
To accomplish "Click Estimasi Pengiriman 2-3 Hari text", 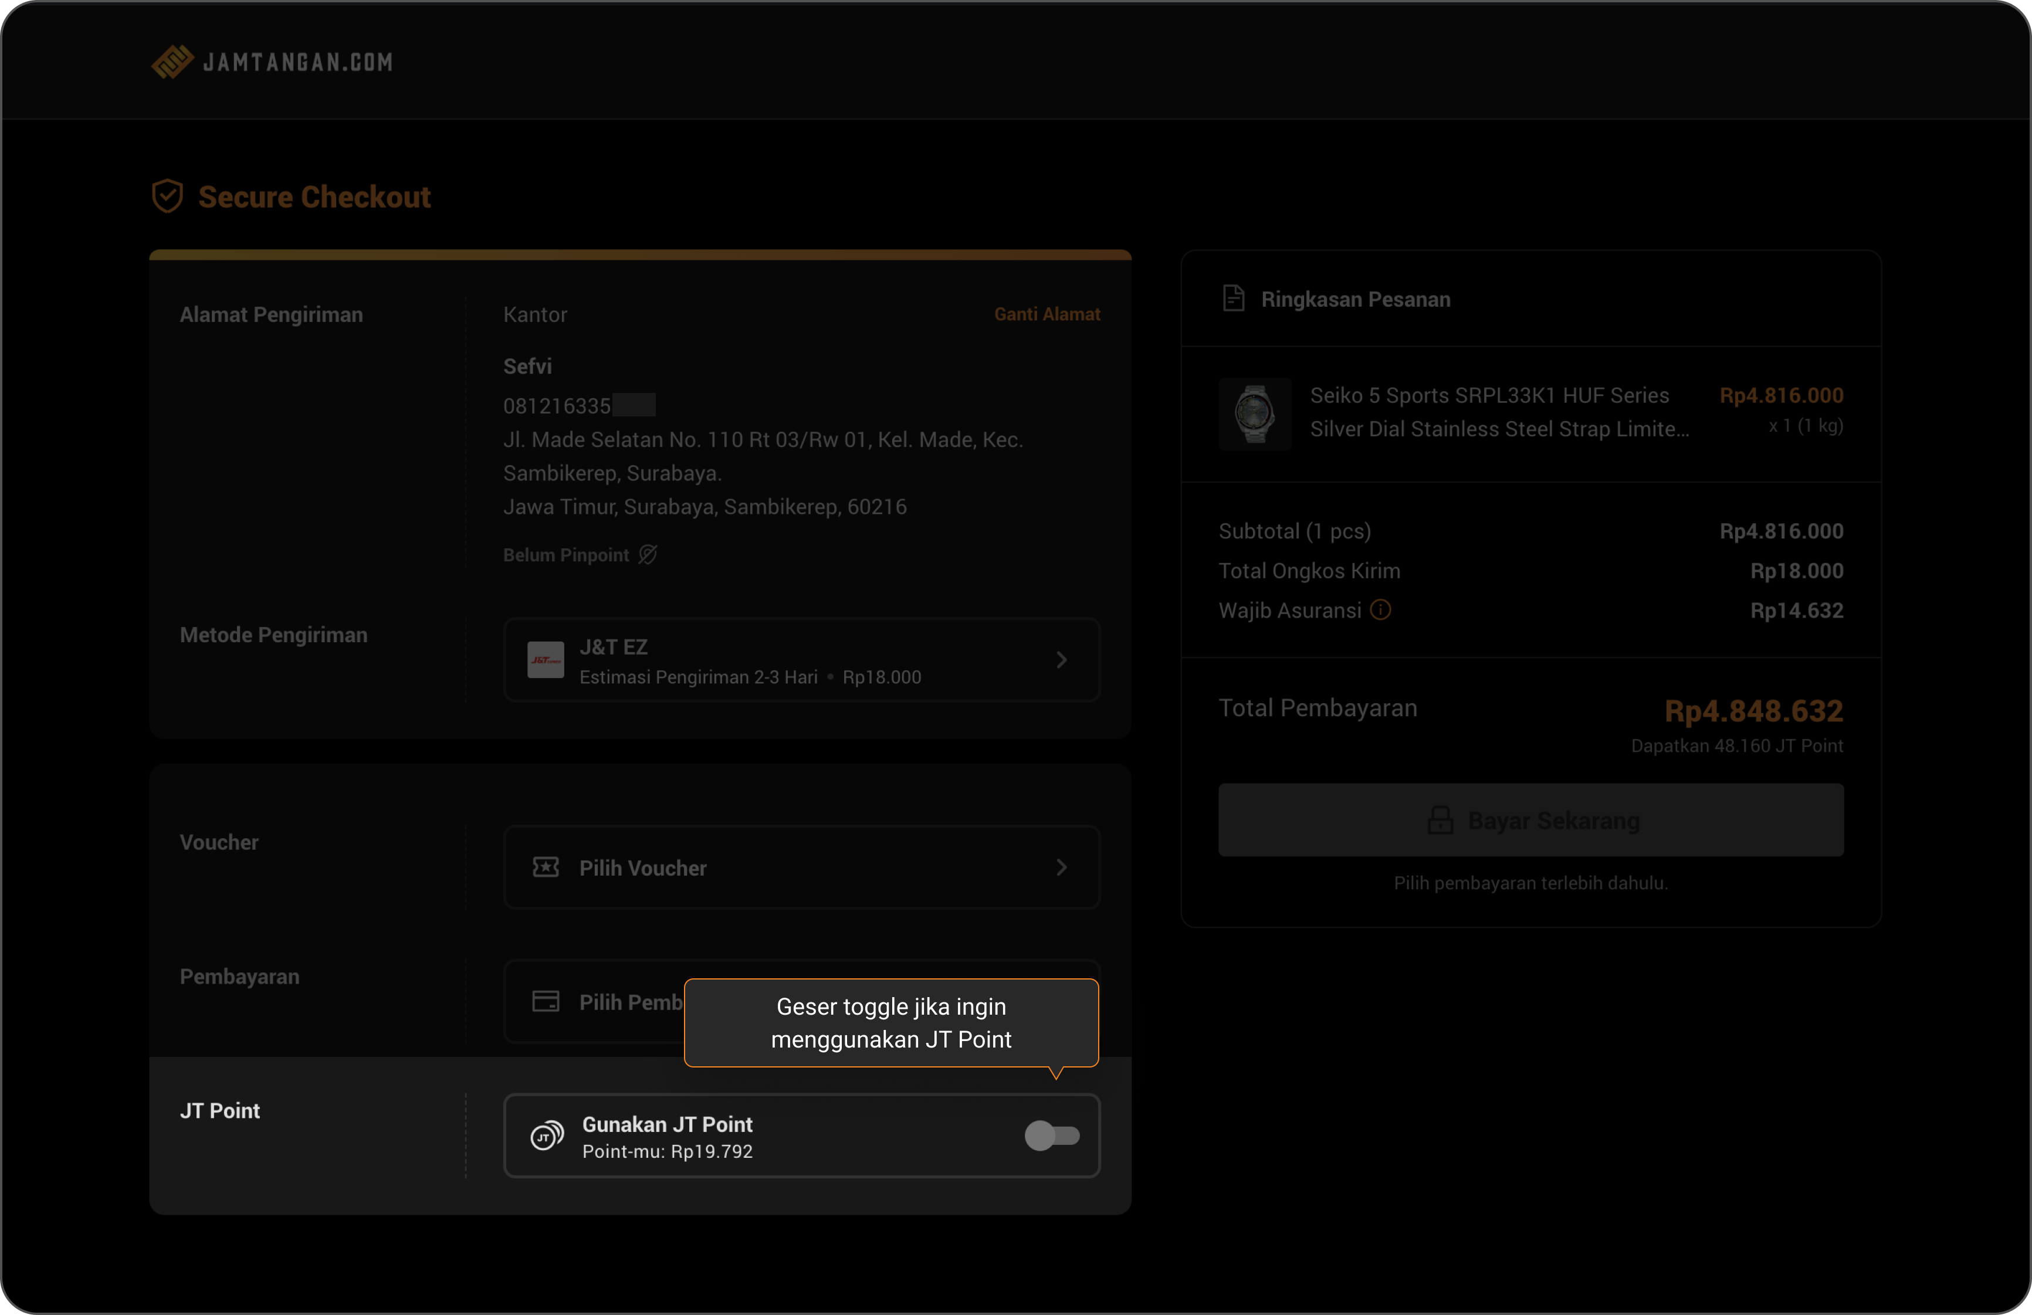I will click(699, 677).
